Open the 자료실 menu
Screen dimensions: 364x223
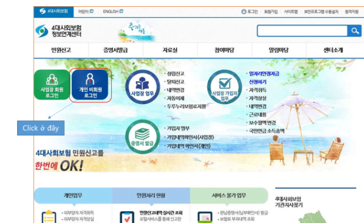pyautogui.click(x=170, y=50)
